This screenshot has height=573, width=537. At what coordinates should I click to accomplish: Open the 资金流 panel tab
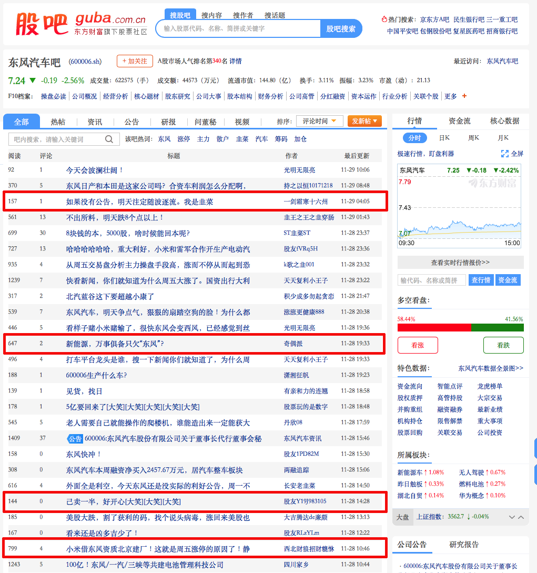[x=460, y=121]
